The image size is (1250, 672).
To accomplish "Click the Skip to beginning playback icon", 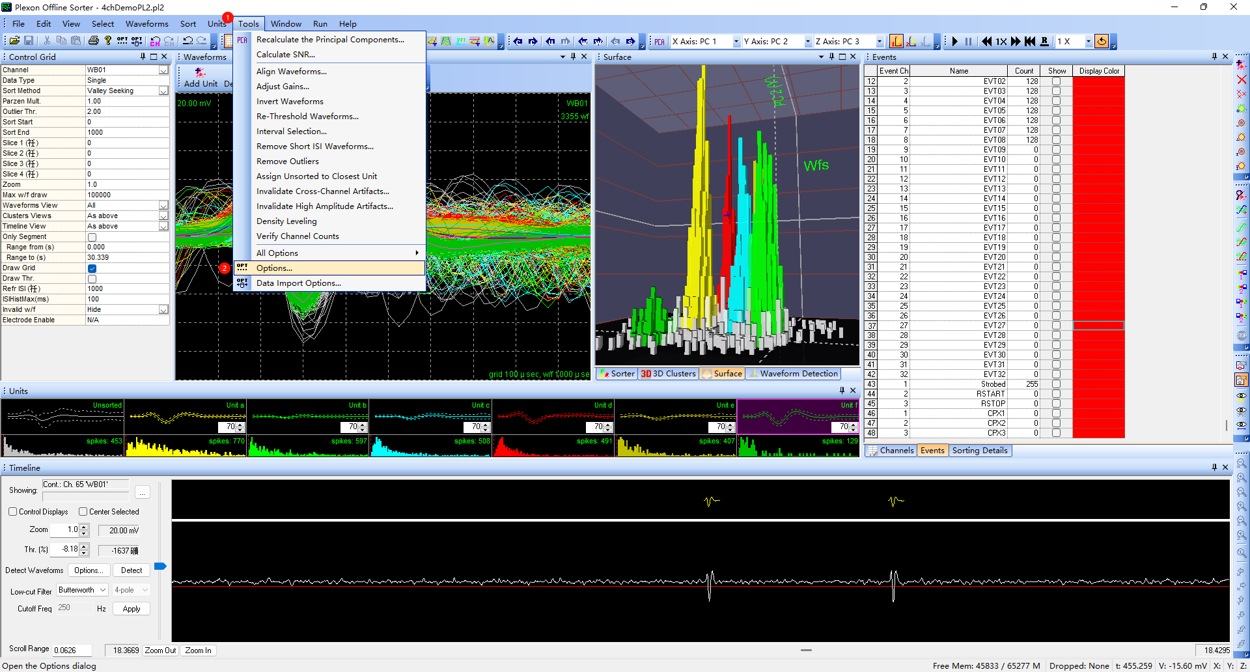I will click(1030, 42).
